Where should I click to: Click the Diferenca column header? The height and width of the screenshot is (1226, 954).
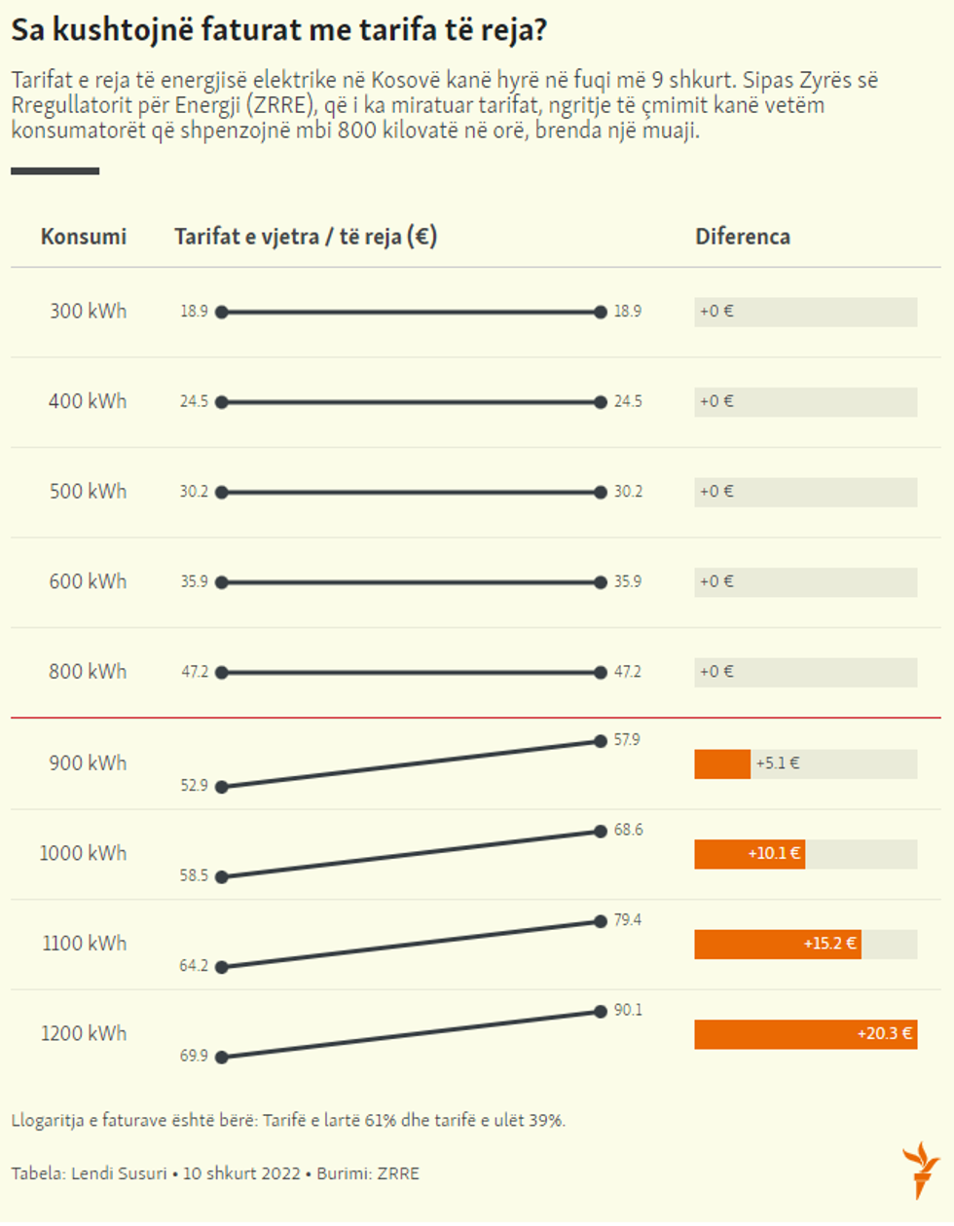pyautogui.click(x=742, y=237)
